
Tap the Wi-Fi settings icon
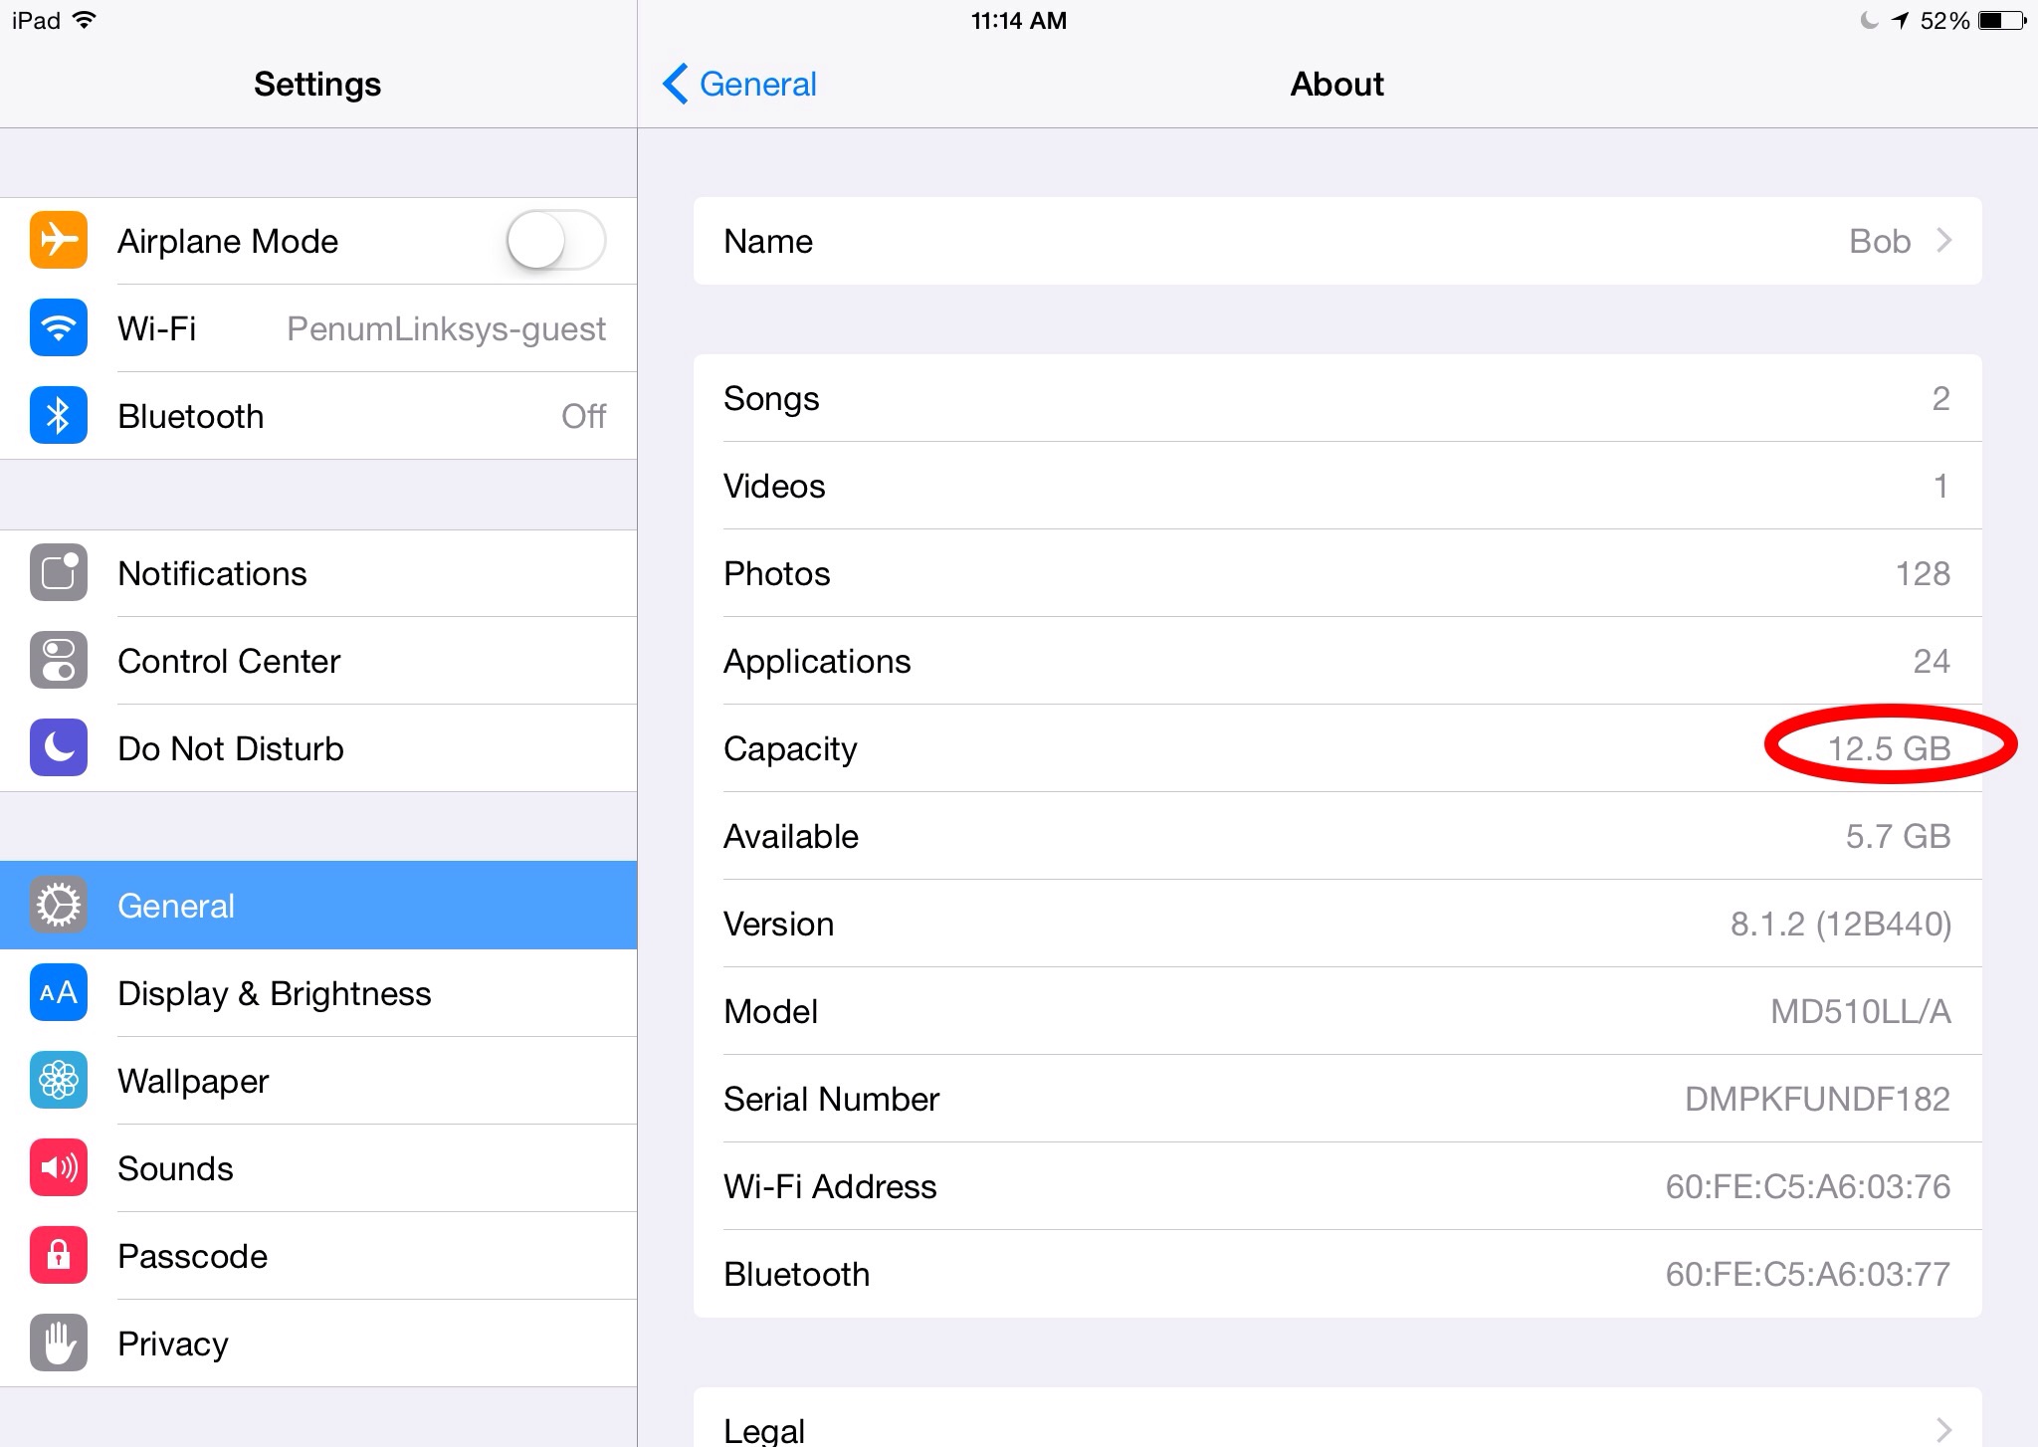[58, 328]
